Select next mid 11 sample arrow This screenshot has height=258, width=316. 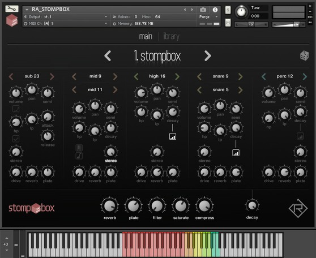click(x=116, y=89)
